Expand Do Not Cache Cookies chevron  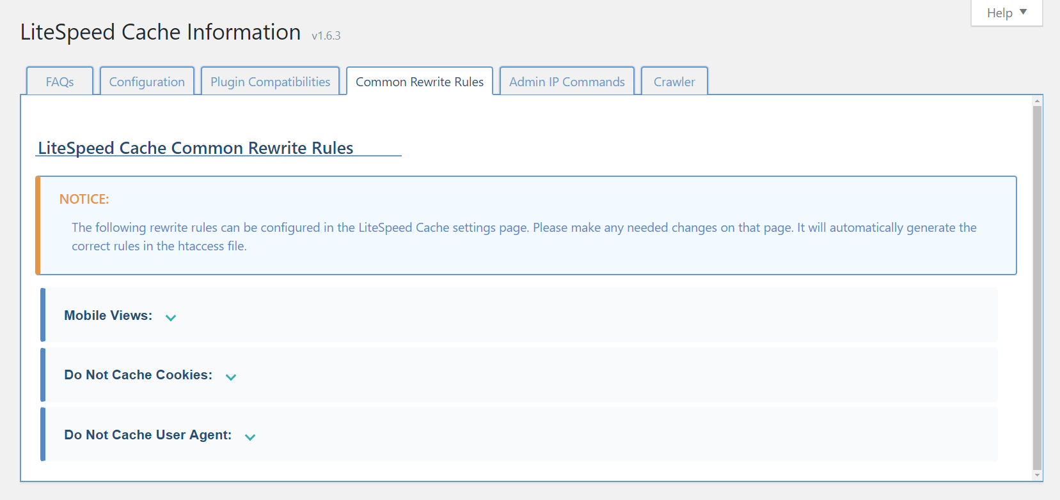231,377
